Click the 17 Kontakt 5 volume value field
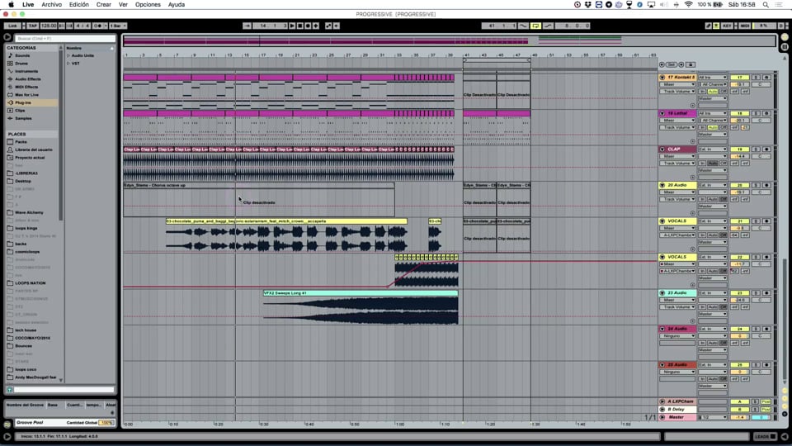The height and width of the screenshot is (446, 792). pyautogui.click(x=739, y=84)
